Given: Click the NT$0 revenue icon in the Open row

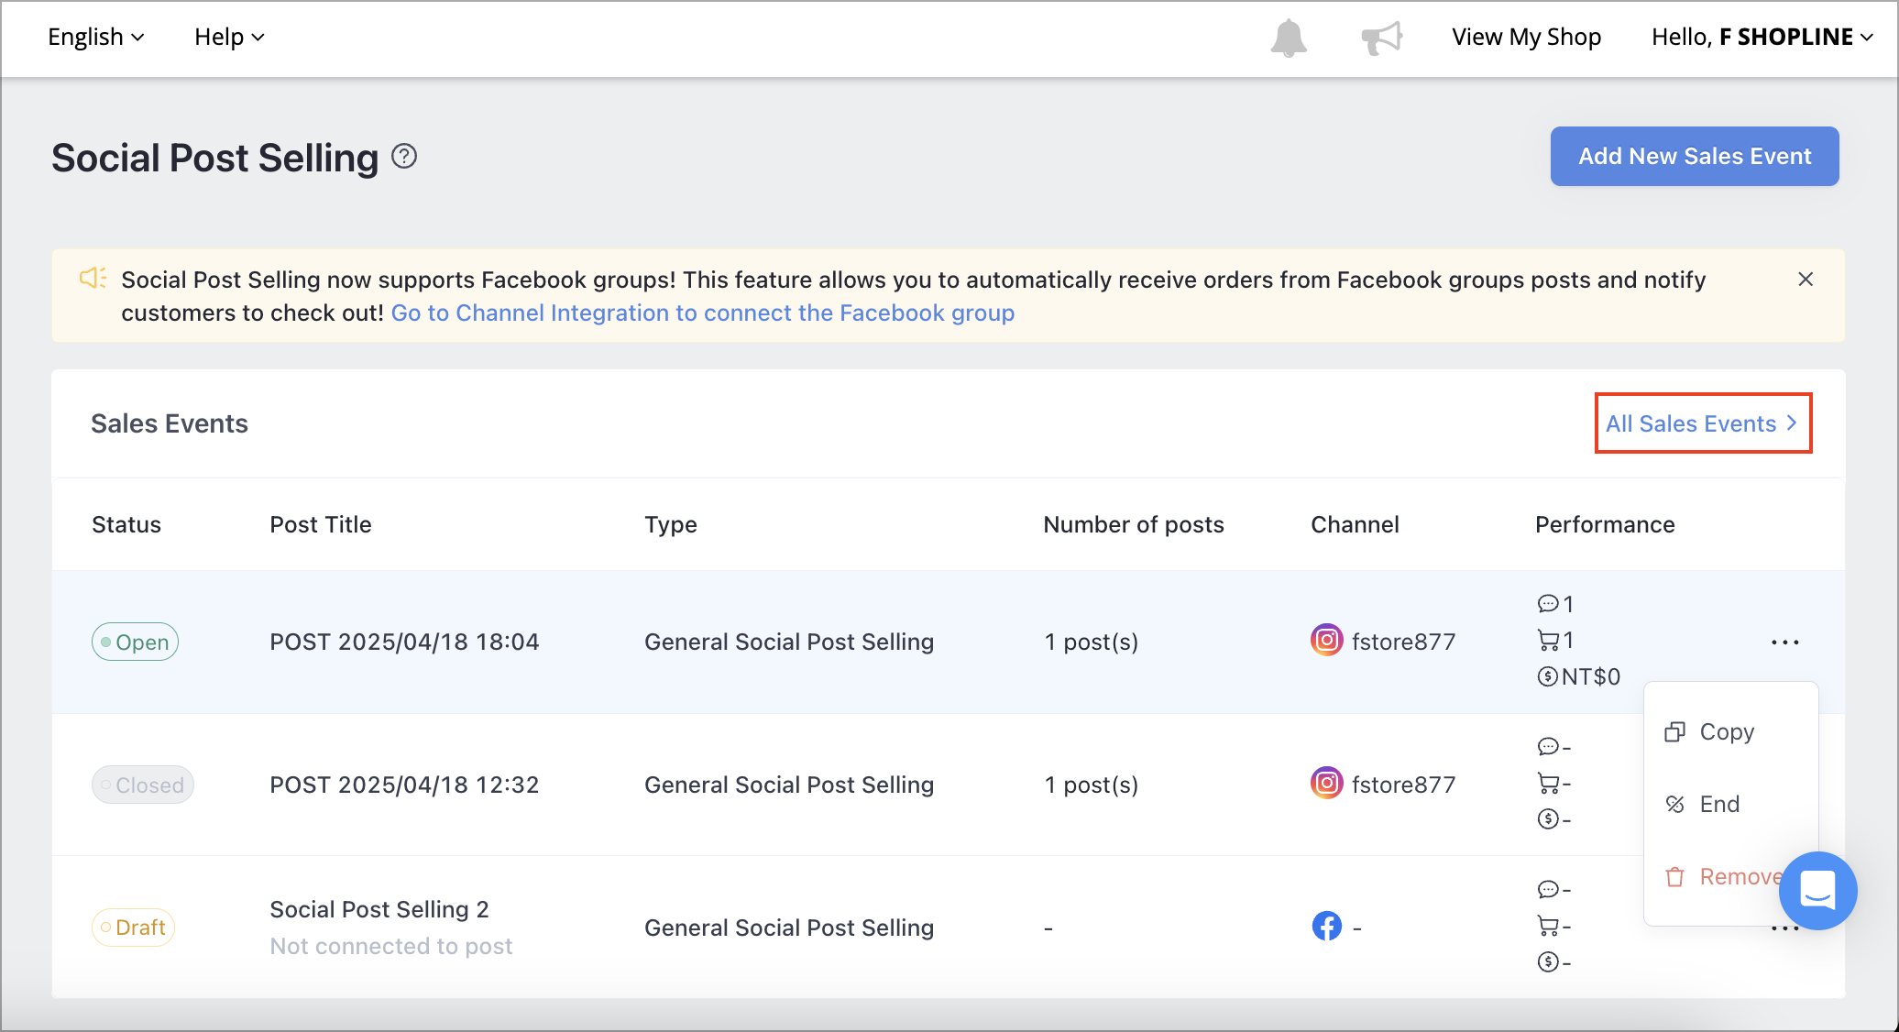Looking at the screenshot, I should pyautogui.click(x=1547, y=676).
